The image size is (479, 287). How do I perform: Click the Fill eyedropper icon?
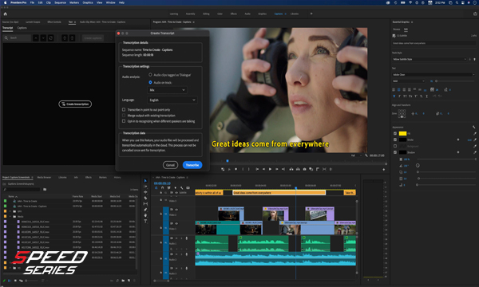tap(475, 134)
